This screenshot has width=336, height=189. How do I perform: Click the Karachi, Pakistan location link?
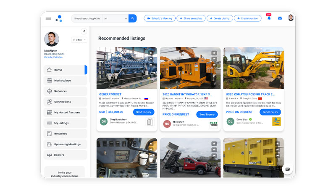[x=53, y=57]
